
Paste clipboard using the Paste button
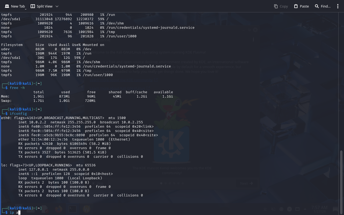click(301, 6)
